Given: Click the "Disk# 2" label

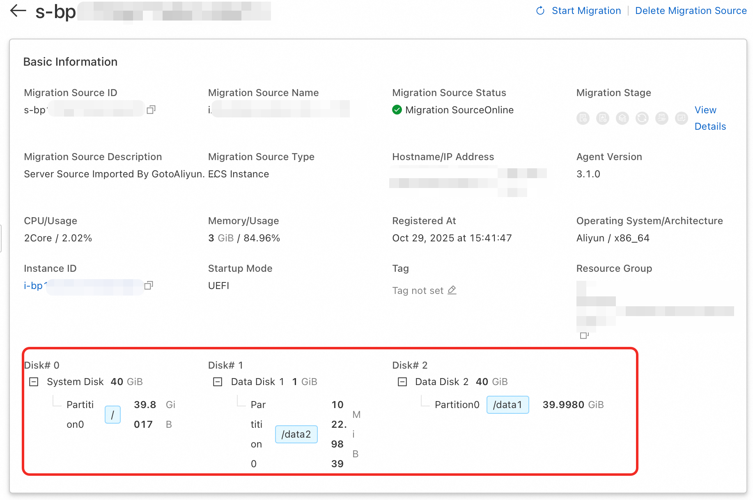Looking at the screenshot, I should [410, 365].
